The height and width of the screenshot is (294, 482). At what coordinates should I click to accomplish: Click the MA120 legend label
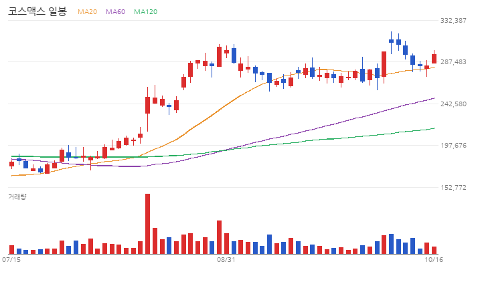pyautogui.click(x=145, y=11)
